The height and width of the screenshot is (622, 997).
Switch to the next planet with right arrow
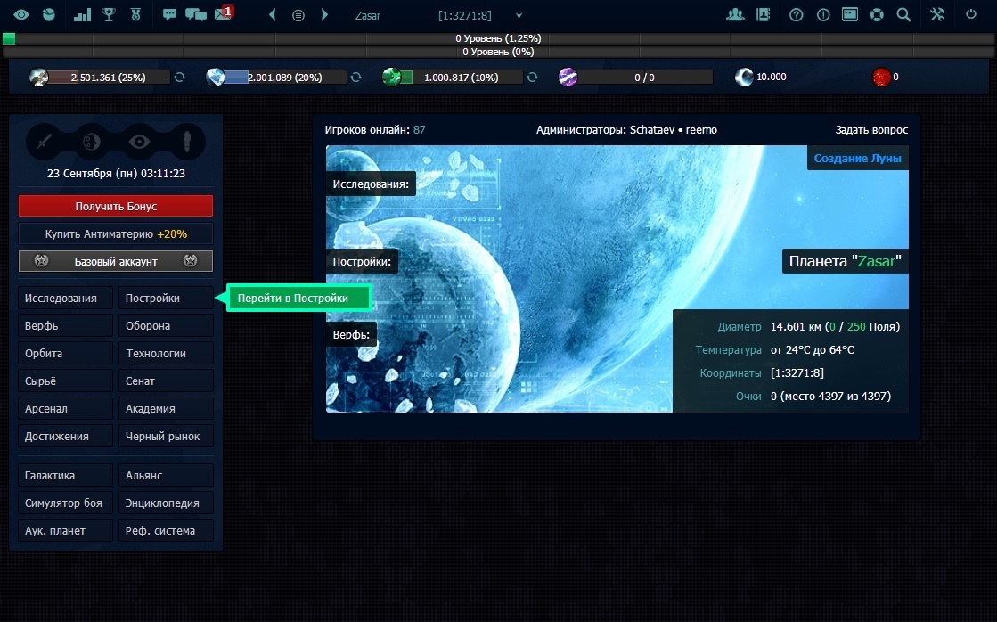coord(324,15)
